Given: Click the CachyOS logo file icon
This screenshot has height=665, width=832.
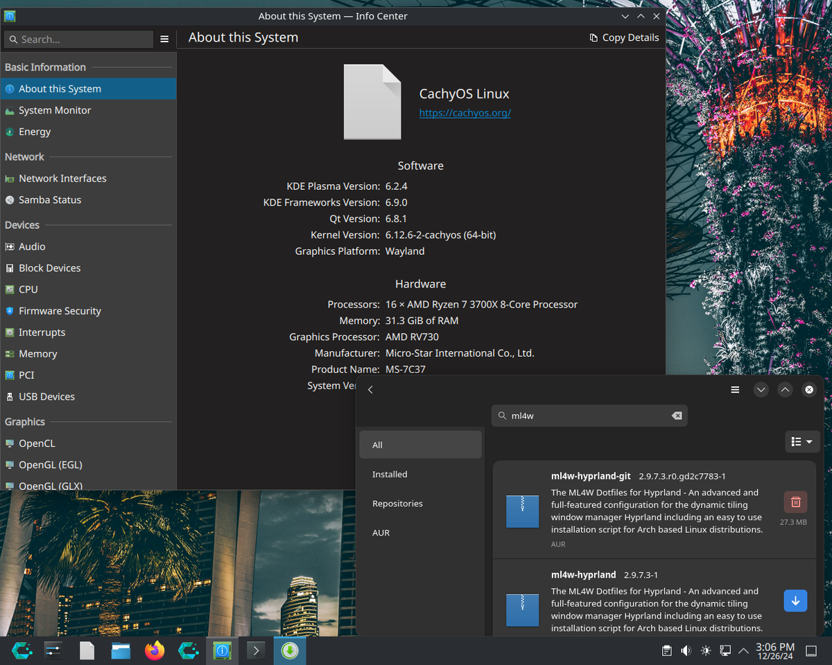Looking at the screenshot, I should 372,102.
